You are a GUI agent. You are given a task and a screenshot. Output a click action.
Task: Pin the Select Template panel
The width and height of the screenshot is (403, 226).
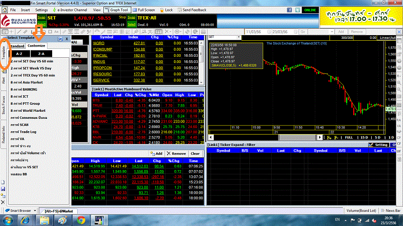(x=60, y=39)
